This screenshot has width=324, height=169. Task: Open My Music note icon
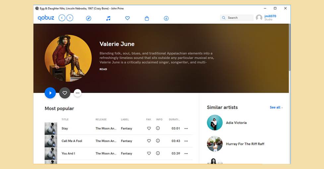pyautogui.click(x=108, y=18)
